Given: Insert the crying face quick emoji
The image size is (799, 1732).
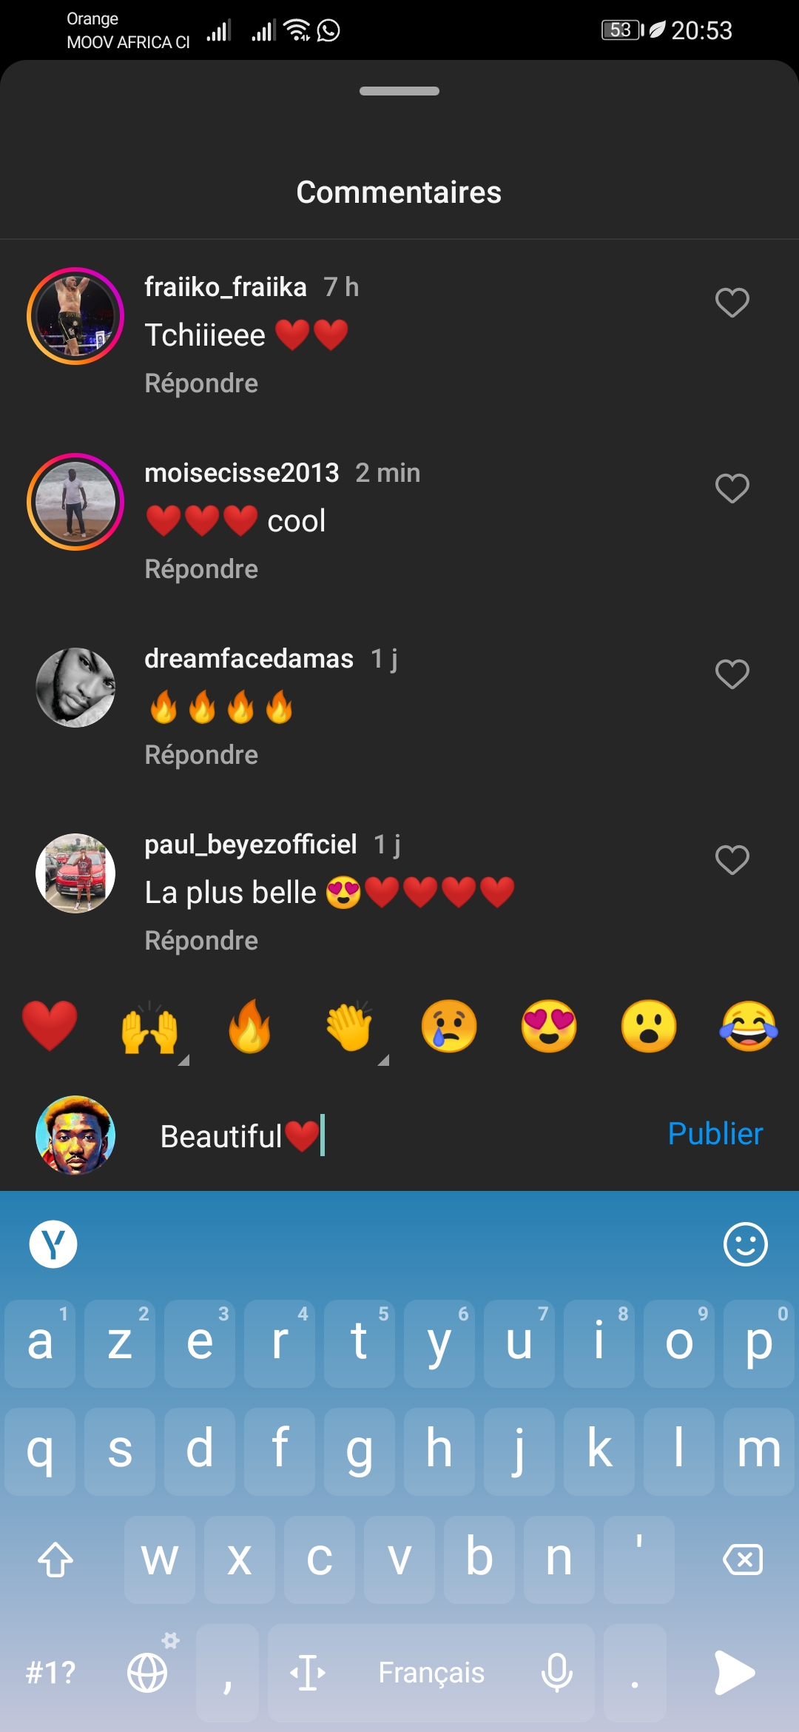Looking at the screenshot, I should [x=449, y=1026].
